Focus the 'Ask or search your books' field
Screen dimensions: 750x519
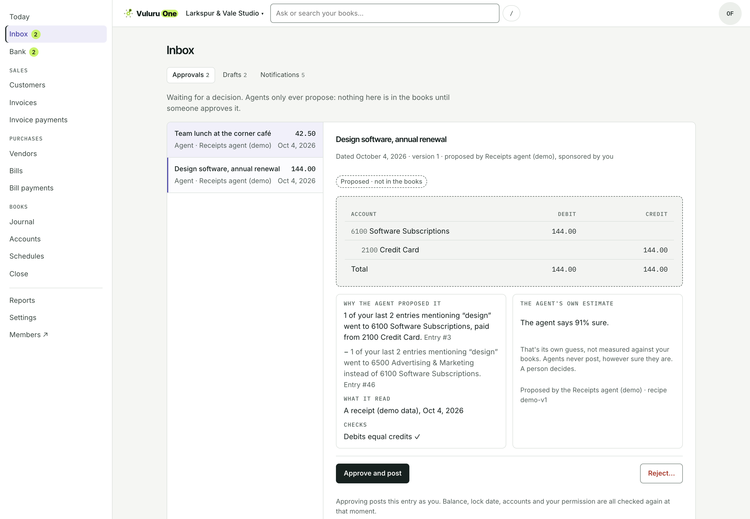tap(384, 13)
